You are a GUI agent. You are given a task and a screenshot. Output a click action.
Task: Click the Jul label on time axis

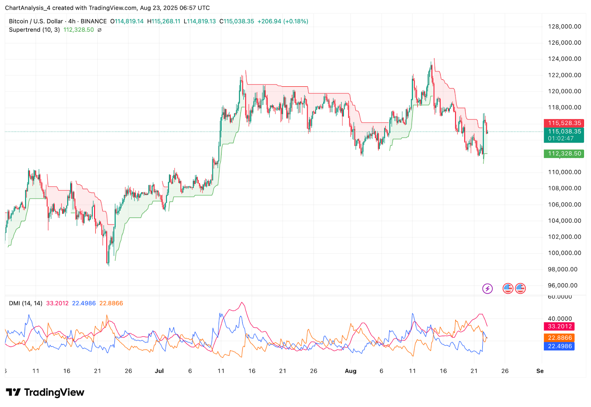click(159, 371)
